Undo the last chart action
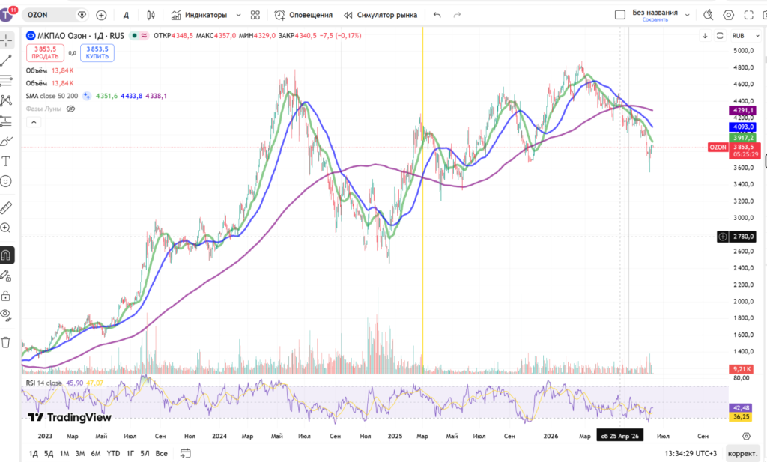Image resolution: width=767 pixels, height=462 pixels. (x=437, y=15)
